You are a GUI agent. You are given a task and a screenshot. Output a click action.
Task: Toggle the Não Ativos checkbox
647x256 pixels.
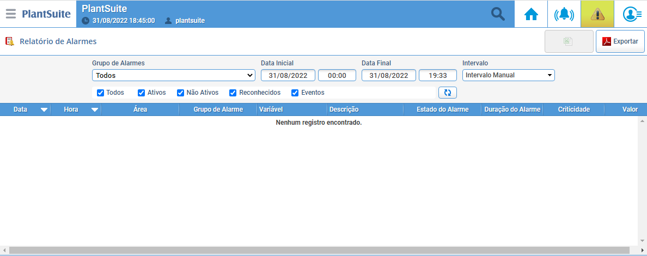pyautogui.click(x=180, y=93)
